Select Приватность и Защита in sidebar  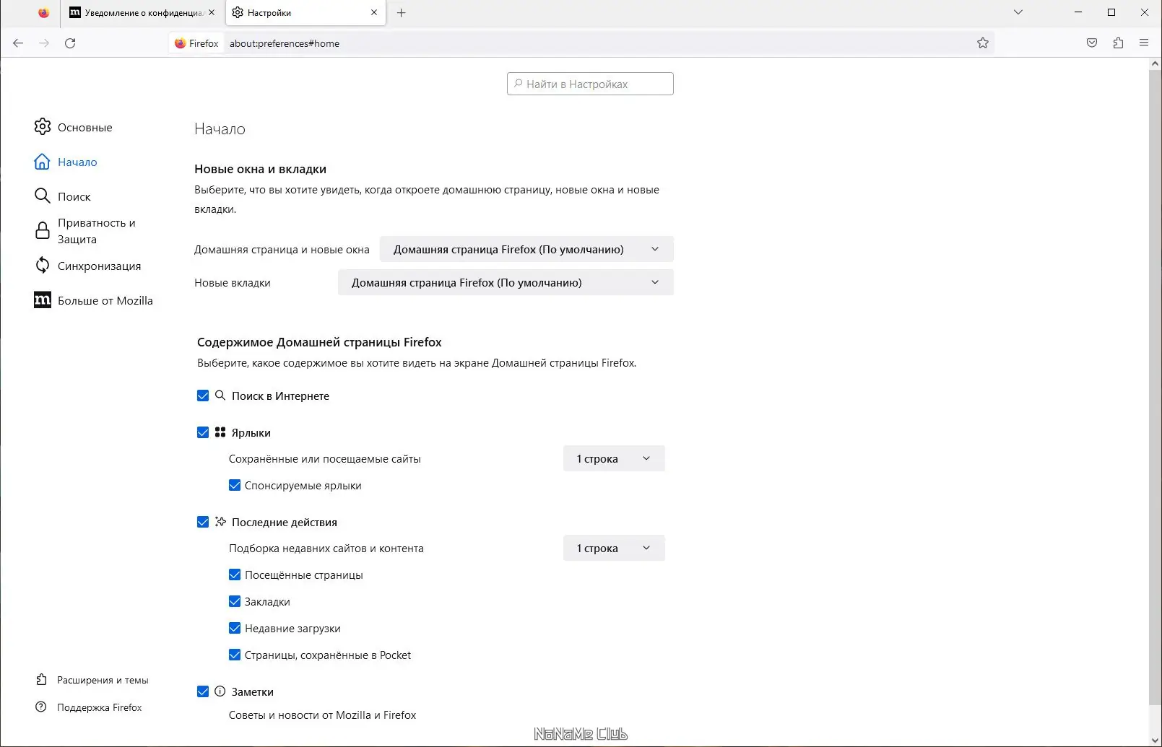96,231
